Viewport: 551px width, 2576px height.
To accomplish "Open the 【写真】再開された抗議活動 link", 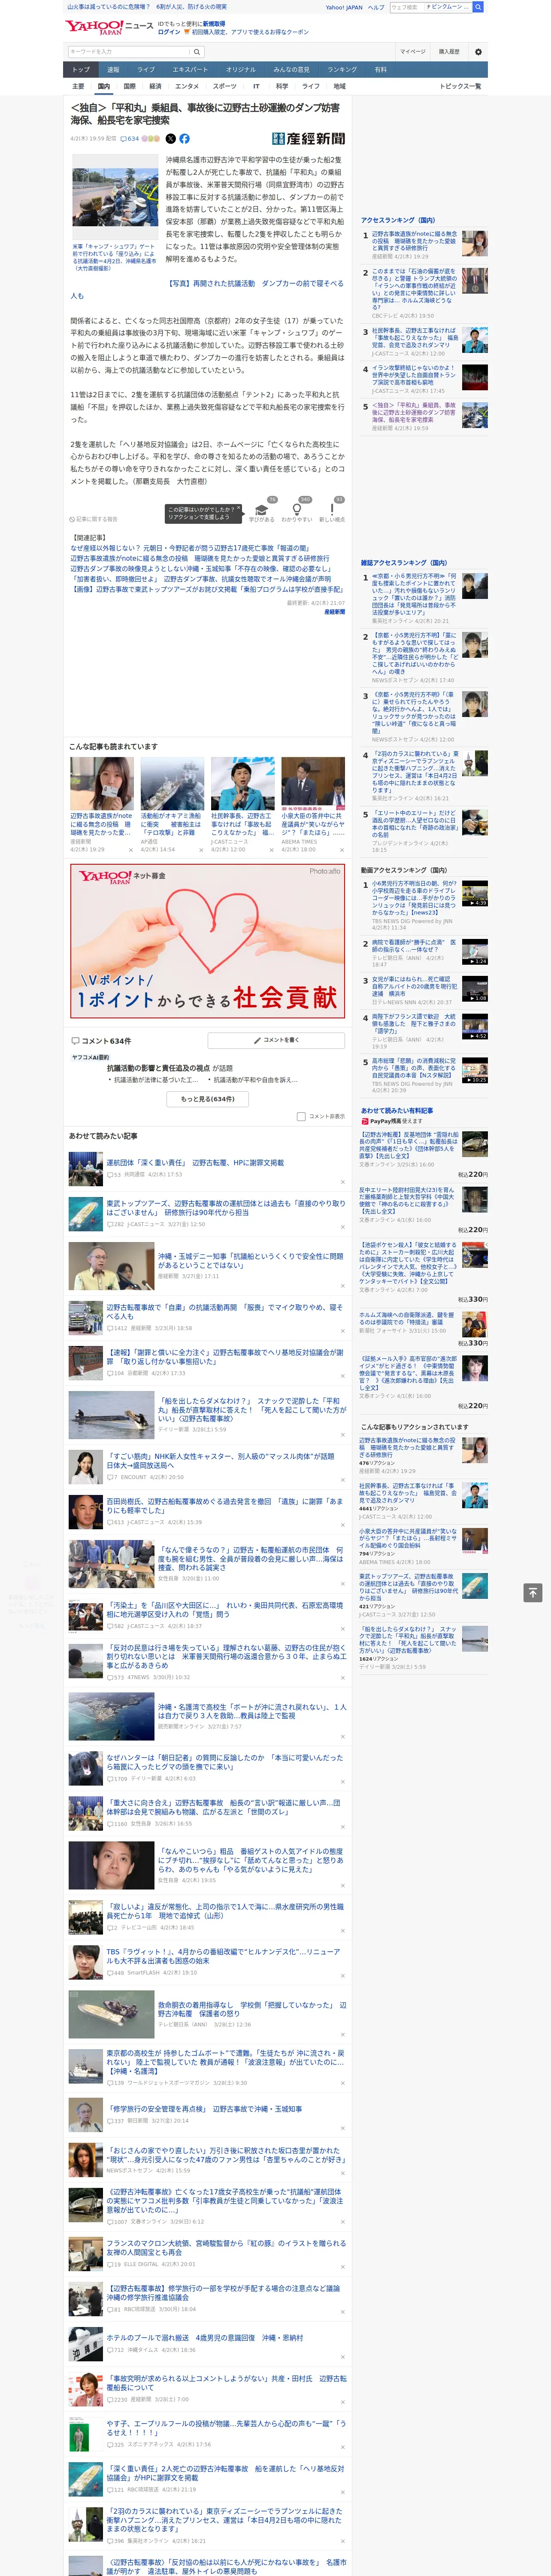I will click(207, 290).
